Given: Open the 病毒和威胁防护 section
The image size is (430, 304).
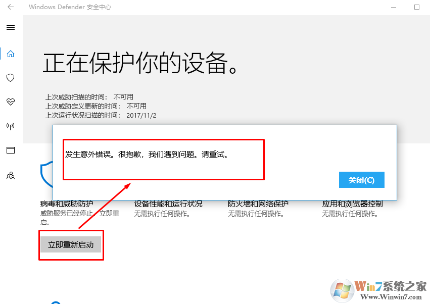Looking at the screenshot, I should point(67,204).
